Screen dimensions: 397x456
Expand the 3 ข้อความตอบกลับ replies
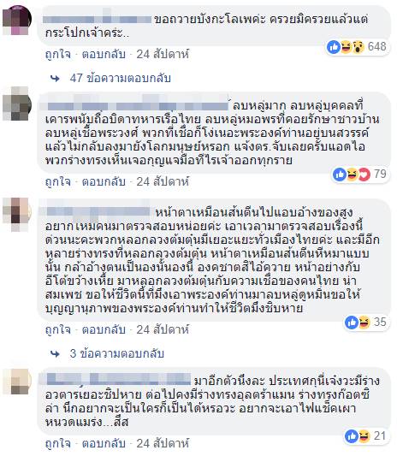tap(117, 353)
